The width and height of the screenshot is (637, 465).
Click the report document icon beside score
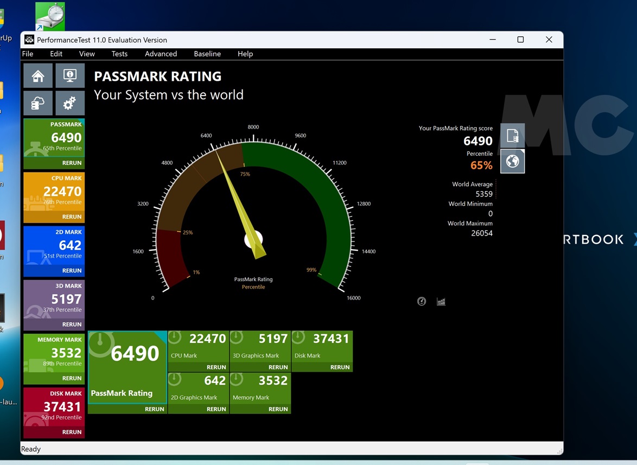point(512,136)
